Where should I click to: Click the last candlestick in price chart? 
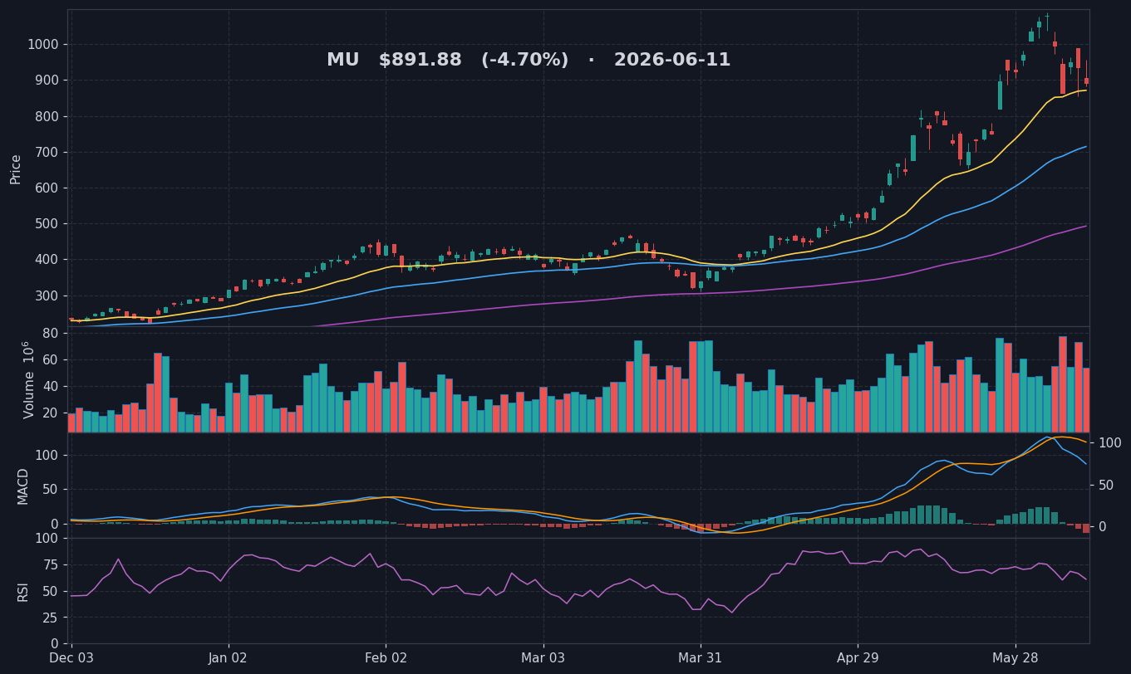(x=1086, y=77)
